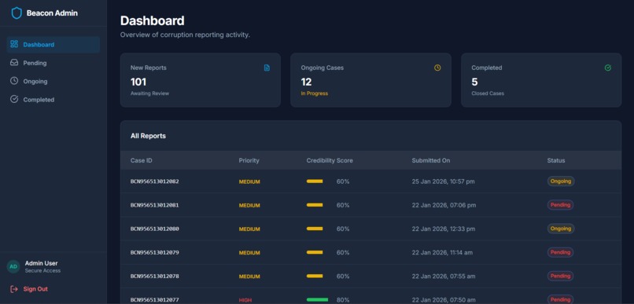Click the Secure Access label

tap(42, 270)
